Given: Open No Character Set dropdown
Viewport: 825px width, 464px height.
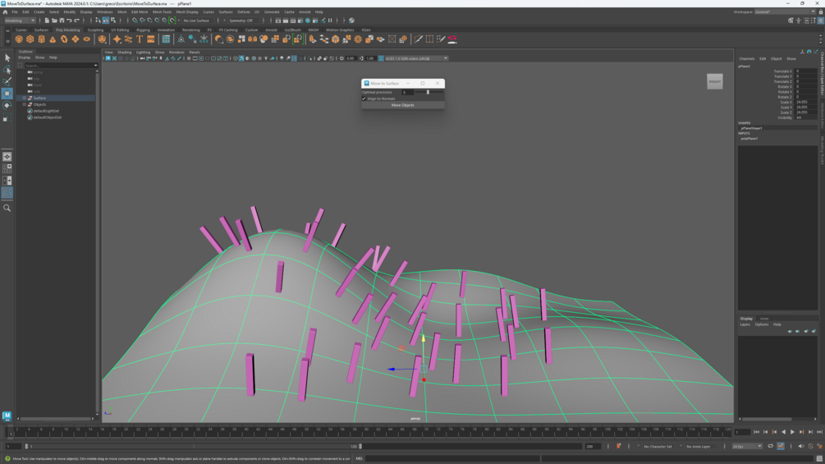Looking at the screenshot, I should click(658, 446).
